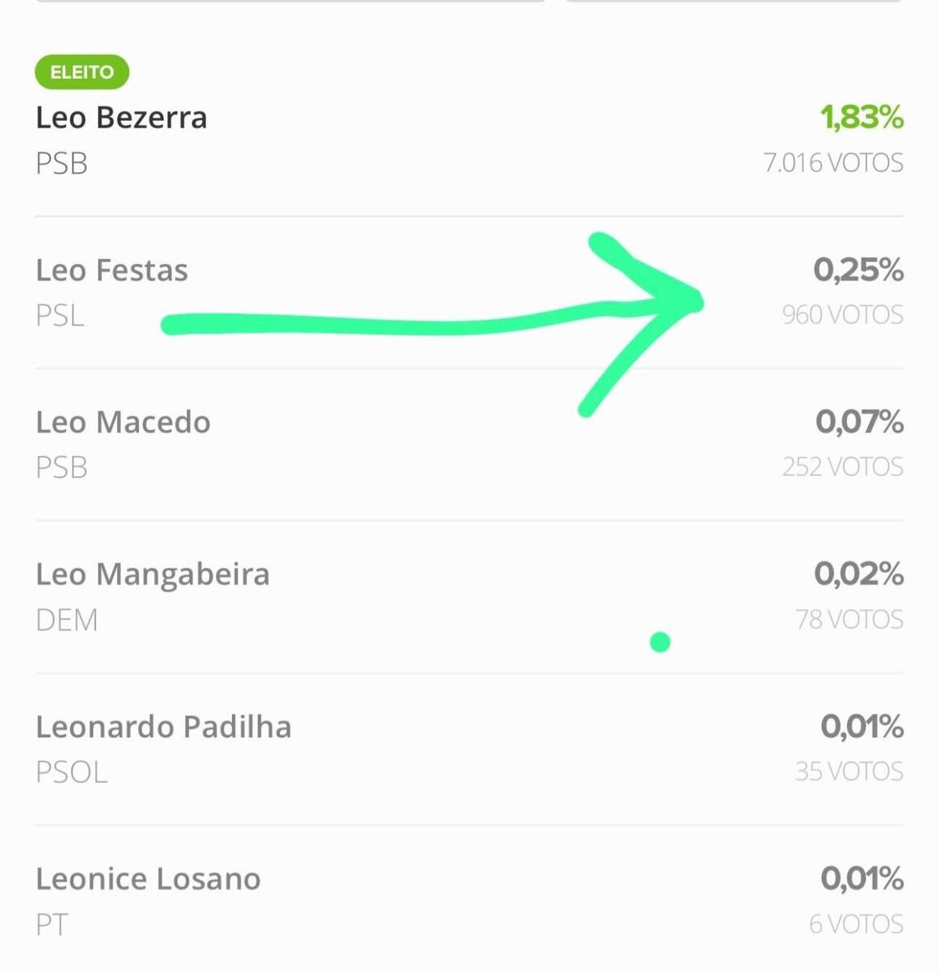Select candidate Leo Mangabeira
Viewport: 938px width, 974px height.
[x=153, y=575]
